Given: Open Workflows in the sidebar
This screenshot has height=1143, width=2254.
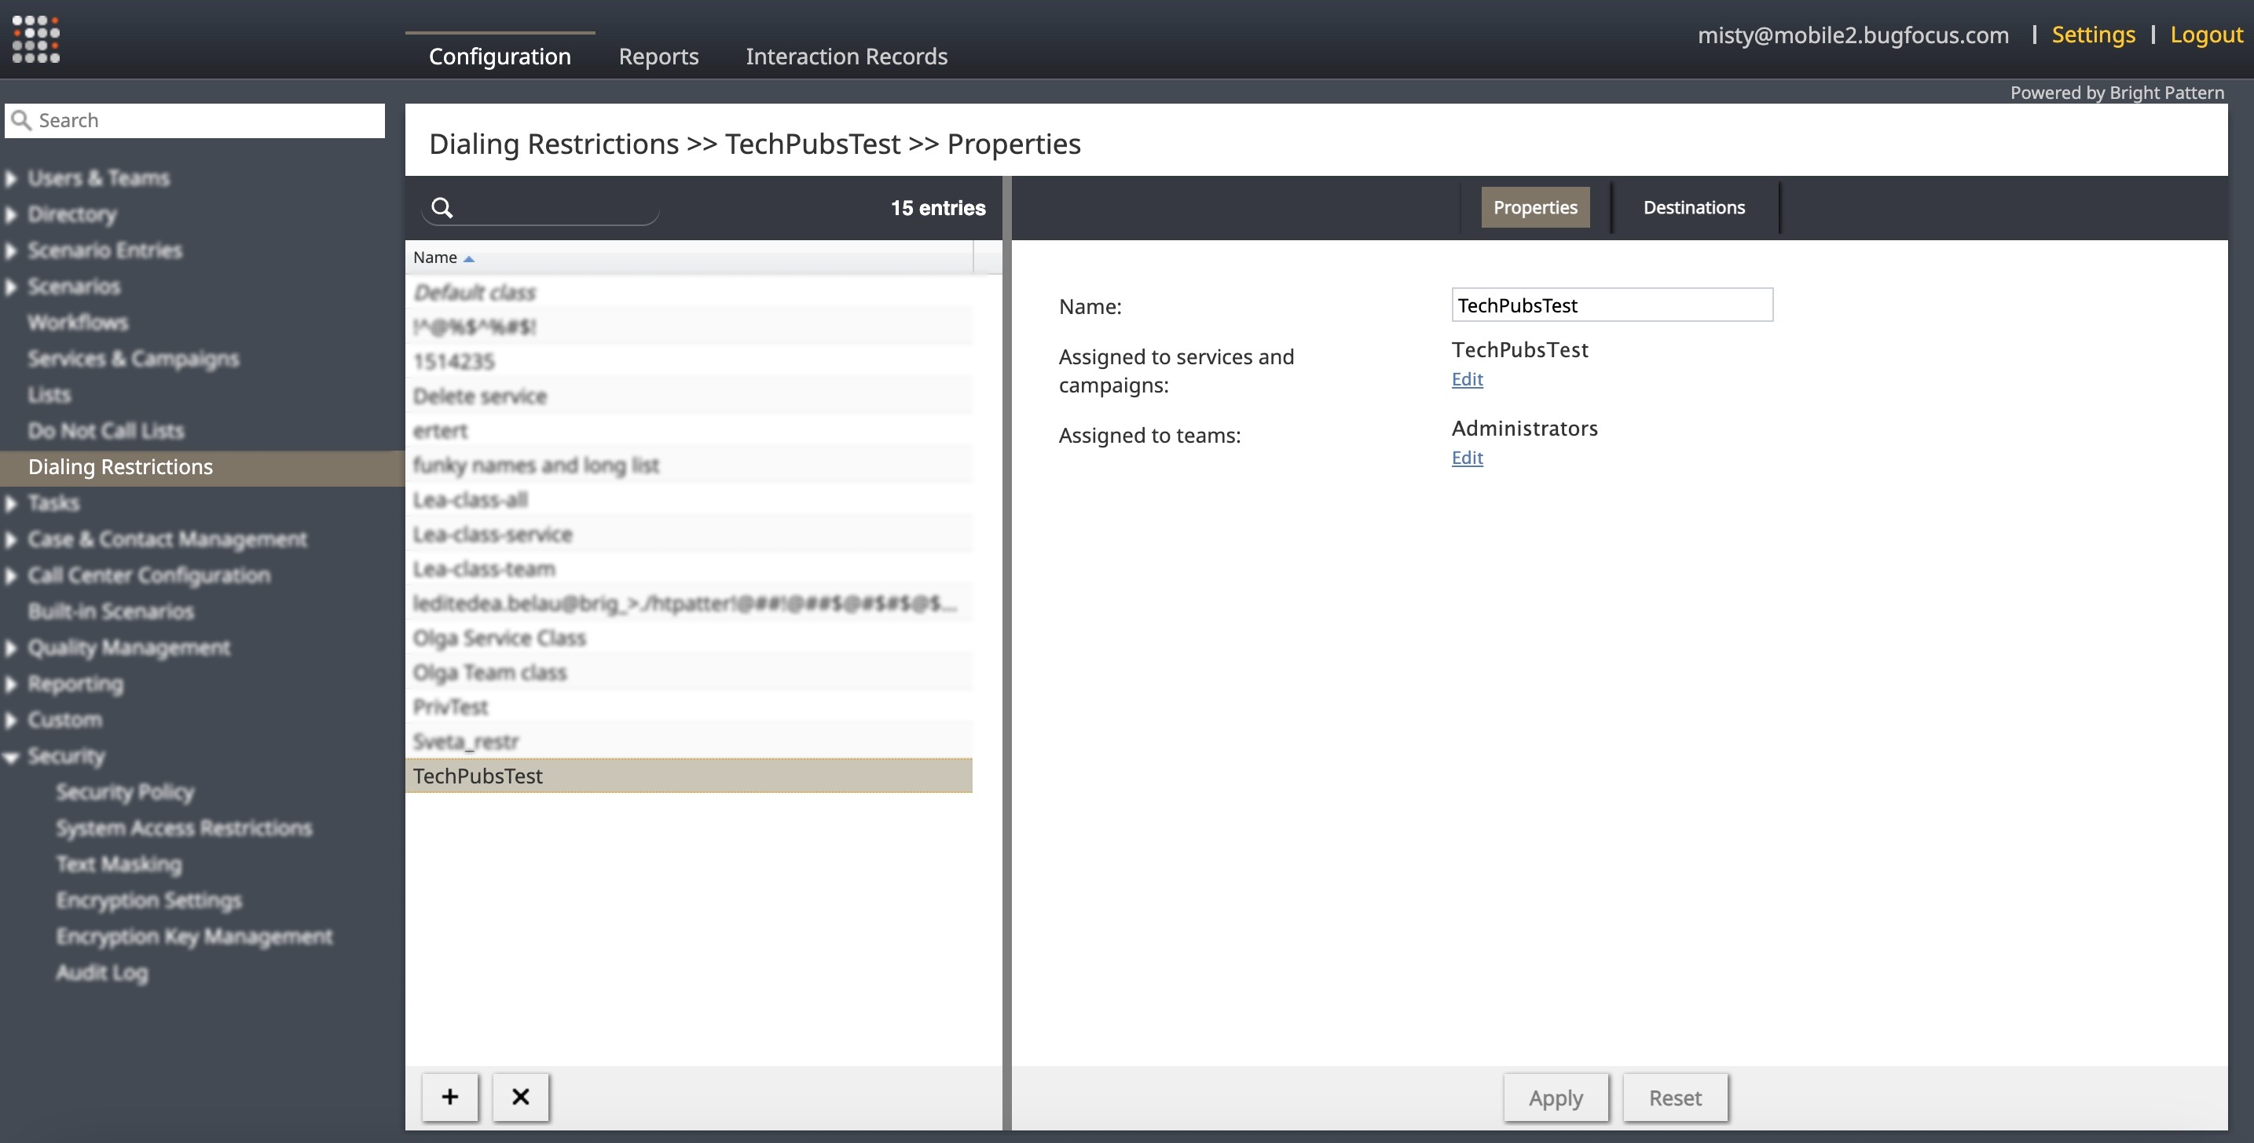Looking at the screenshot, I should tap(78, 323).
